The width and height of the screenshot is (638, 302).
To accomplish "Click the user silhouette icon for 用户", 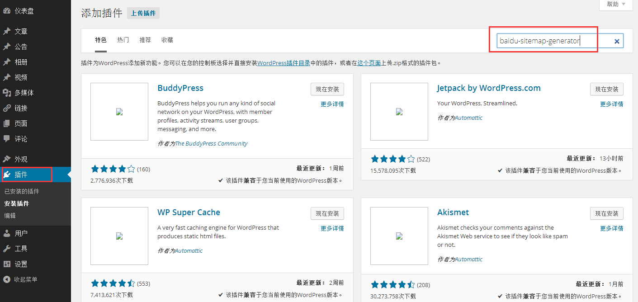I will (7, 233).
